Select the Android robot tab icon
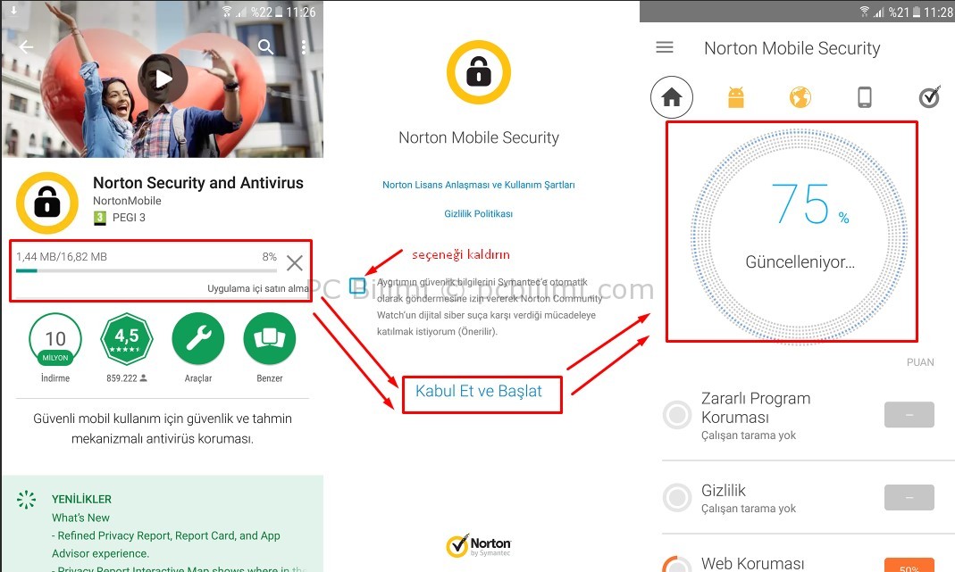This screenshot has height=572, width=955. 736,97
